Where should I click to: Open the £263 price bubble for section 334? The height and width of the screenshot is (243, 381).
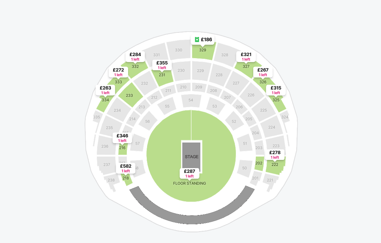pyautogui.click(x=105, y=90)
